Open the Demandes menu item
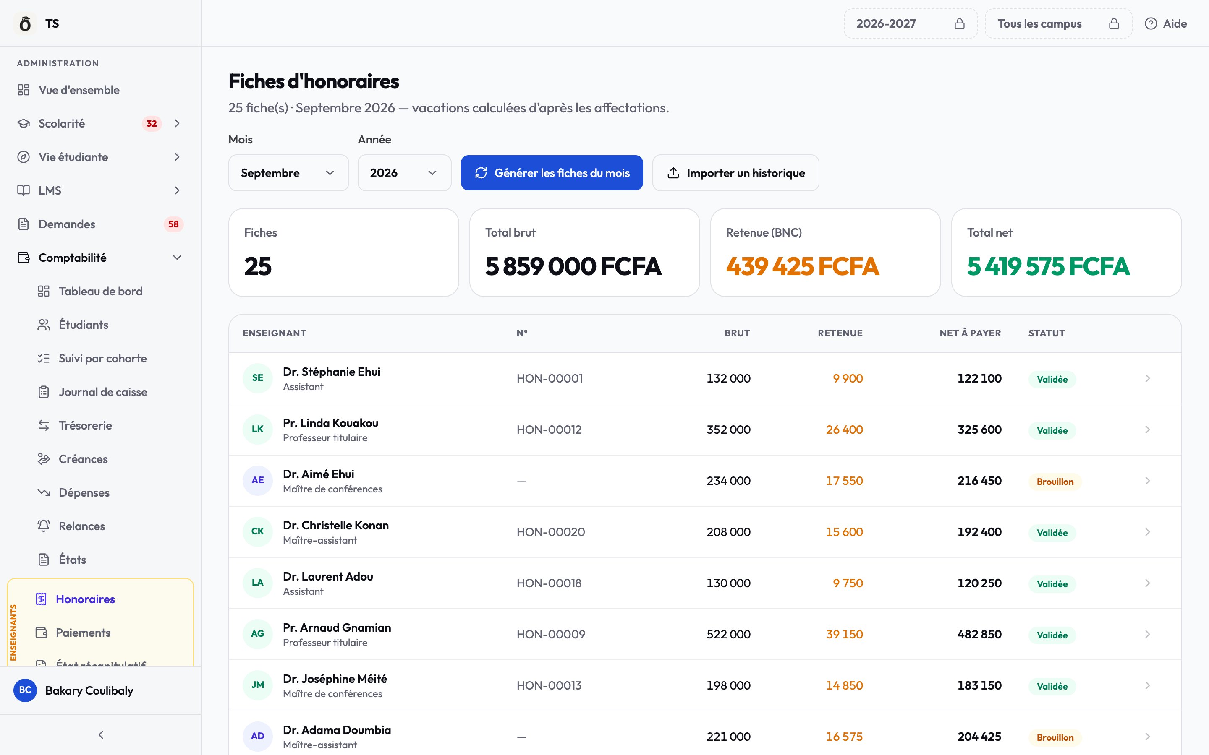Screen dimensions: 1209x755 pos(100,224)
